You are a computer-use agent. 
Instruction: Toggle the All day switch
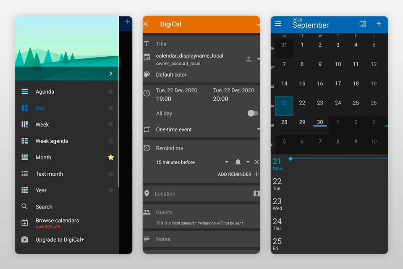click(x=253, y=113)
